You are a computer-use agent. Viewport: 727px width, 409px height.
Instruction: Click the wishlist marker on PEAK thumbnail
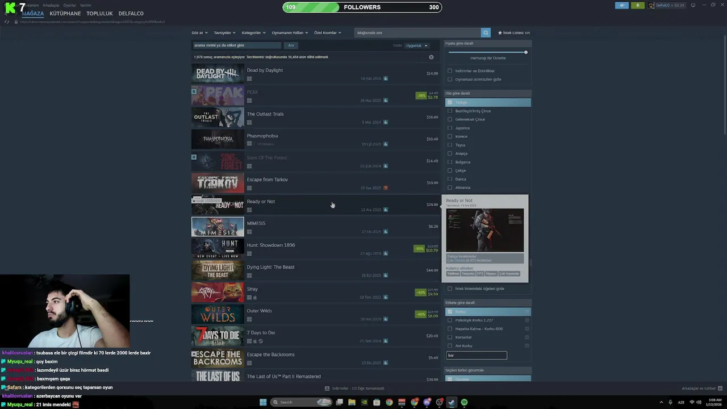[x=194, y=91]
